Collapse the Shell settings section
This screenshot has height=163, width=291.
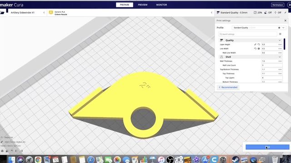[x=280, y=57]
